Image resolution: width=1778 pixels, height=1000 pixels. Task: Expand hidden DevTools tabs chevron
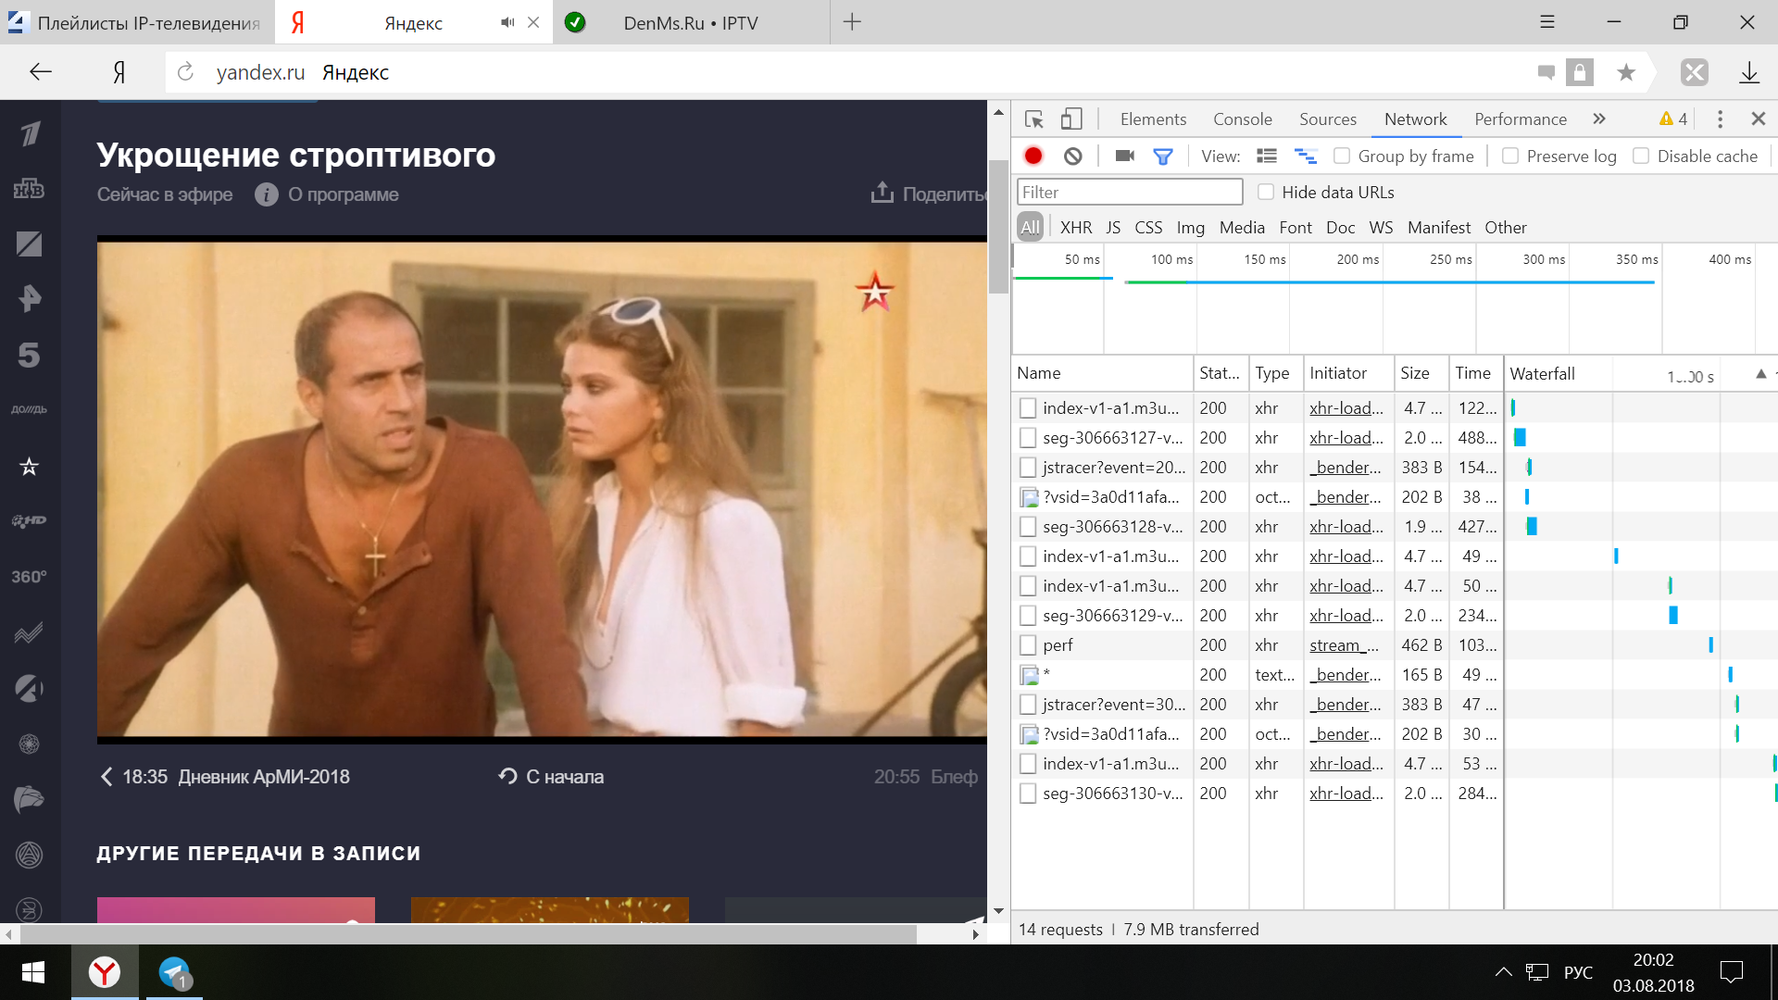[1599, 119]
